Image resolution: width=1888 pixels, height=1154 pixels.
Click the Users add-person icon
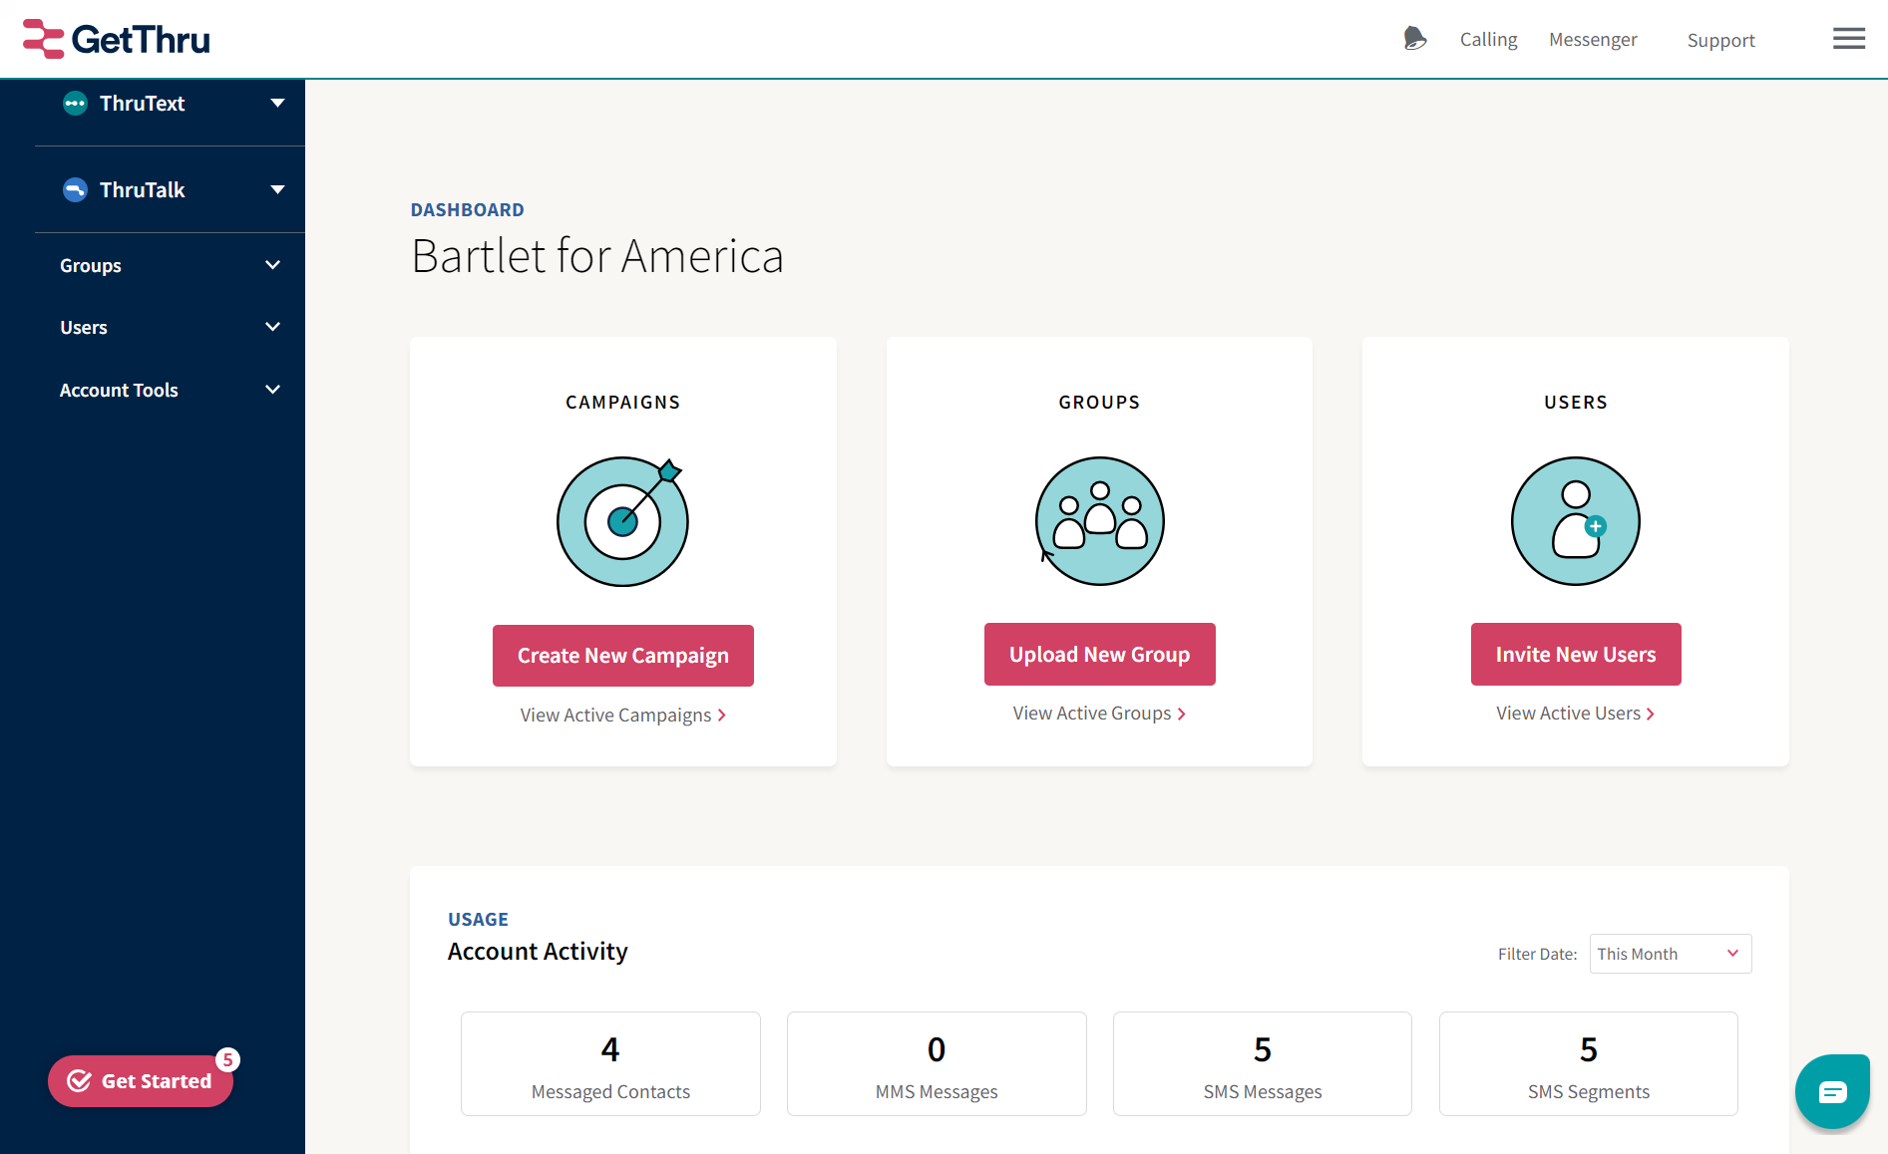tap(1575, 520)
